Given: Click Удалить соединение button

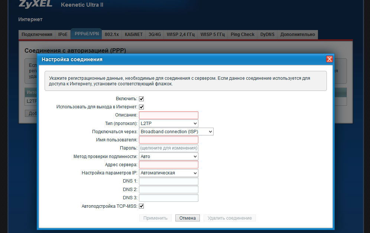Looking at the screenshot, I should 230,218.
